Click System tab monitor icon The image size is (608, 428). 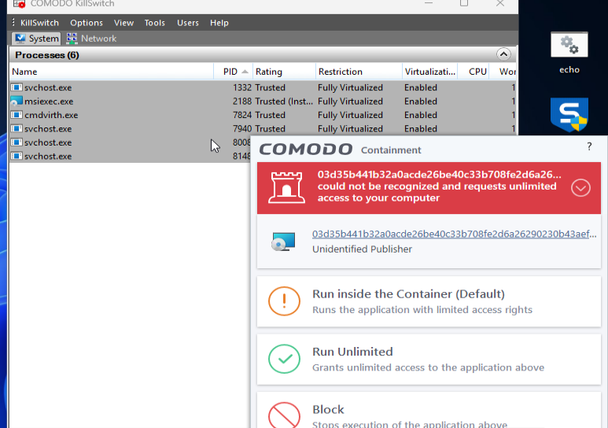point(20,39)
